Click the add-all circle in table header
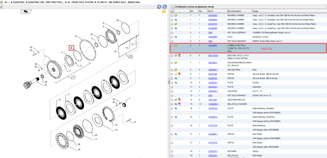 (x=172, y=11)
